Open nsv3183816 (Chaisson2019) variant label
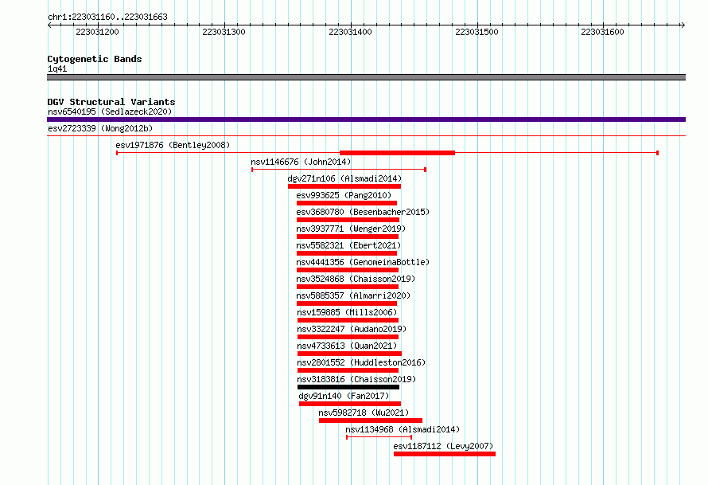Screen dimensions: 708x485 coord(356,379)
